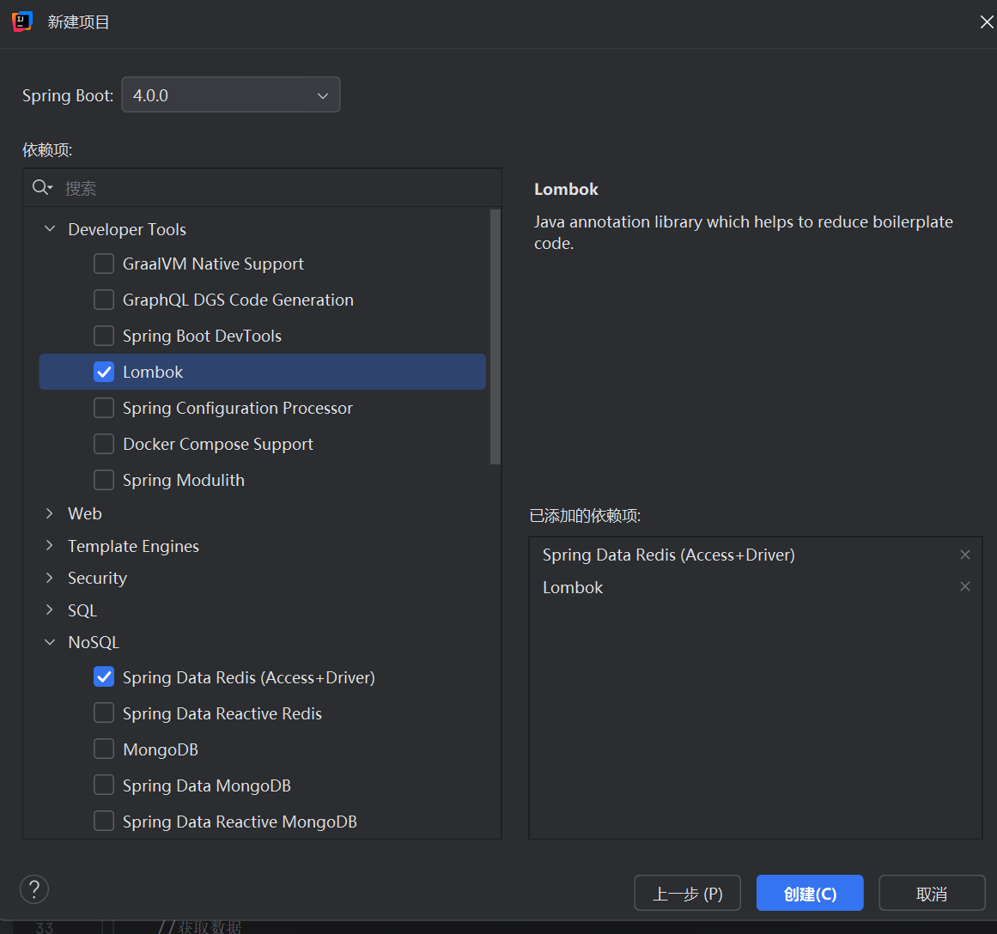997x934 pixels.
Task: Select 'Lombok' entry in added dependencies
Action: pyautogui.click(x=572, y=587)
